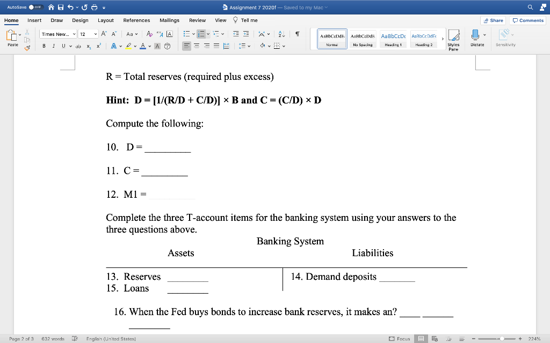Click the Home icon in the title bar

coord(51,7)
